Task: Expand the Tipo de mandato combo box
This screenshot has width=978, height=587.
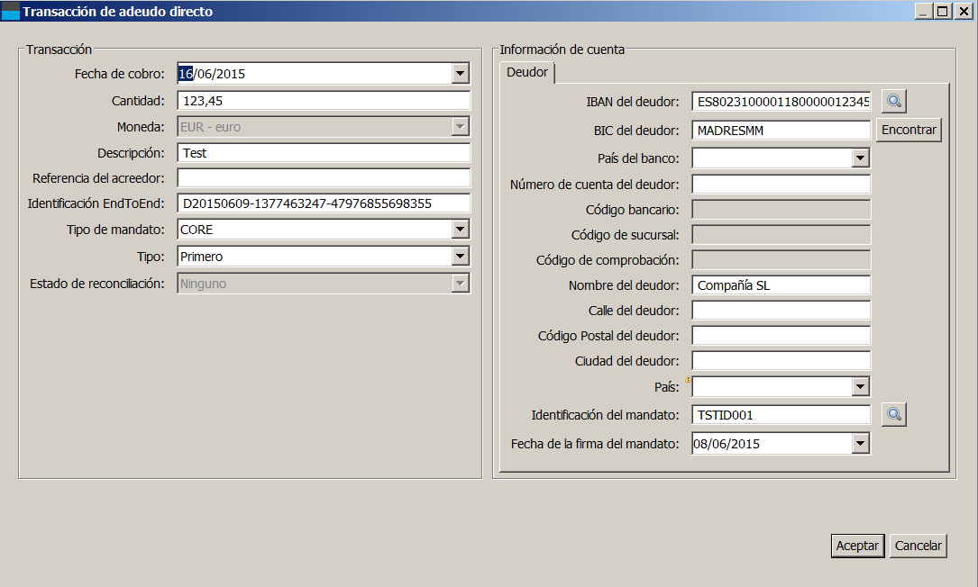Action: tap(461, 230)
